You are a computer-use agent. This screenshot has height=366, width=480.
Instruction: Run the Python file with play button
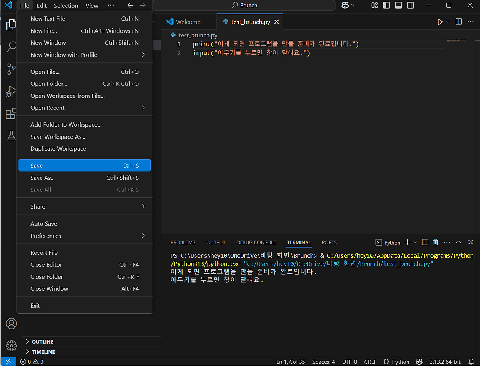(440, 22)
